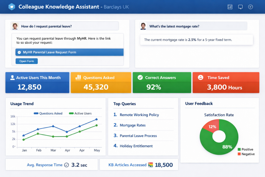Toggle the Questions Asked legend marker
The image size is (265, 177).
(36, 113)
